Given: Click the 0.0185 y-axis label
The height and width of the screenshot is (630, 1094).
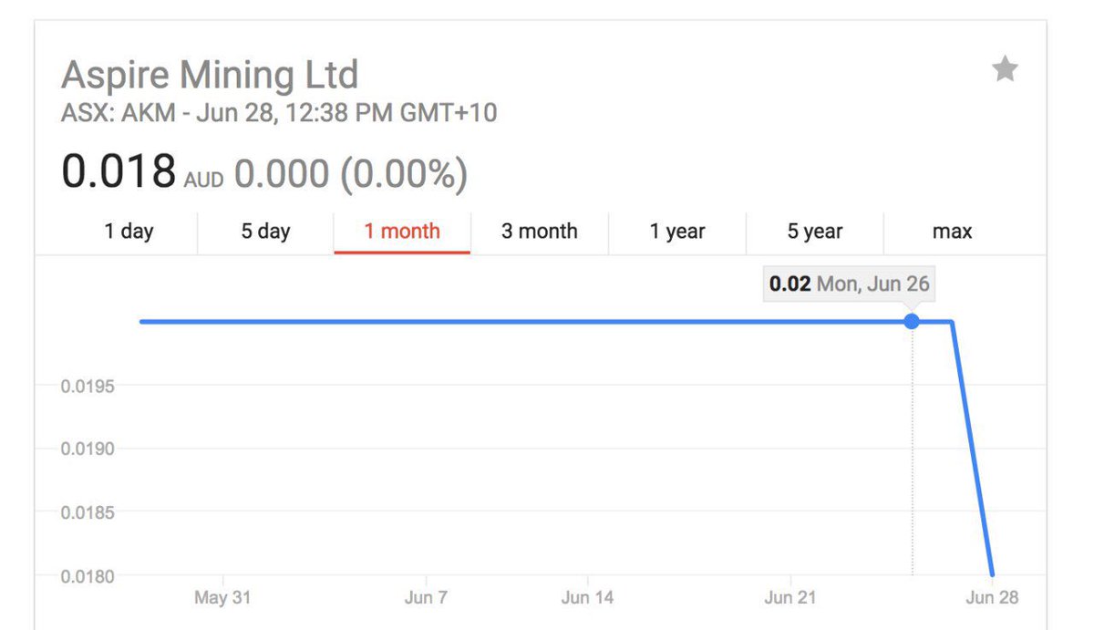Looking at the screenshot, I should pyautogui.click(x=88, y=512).
